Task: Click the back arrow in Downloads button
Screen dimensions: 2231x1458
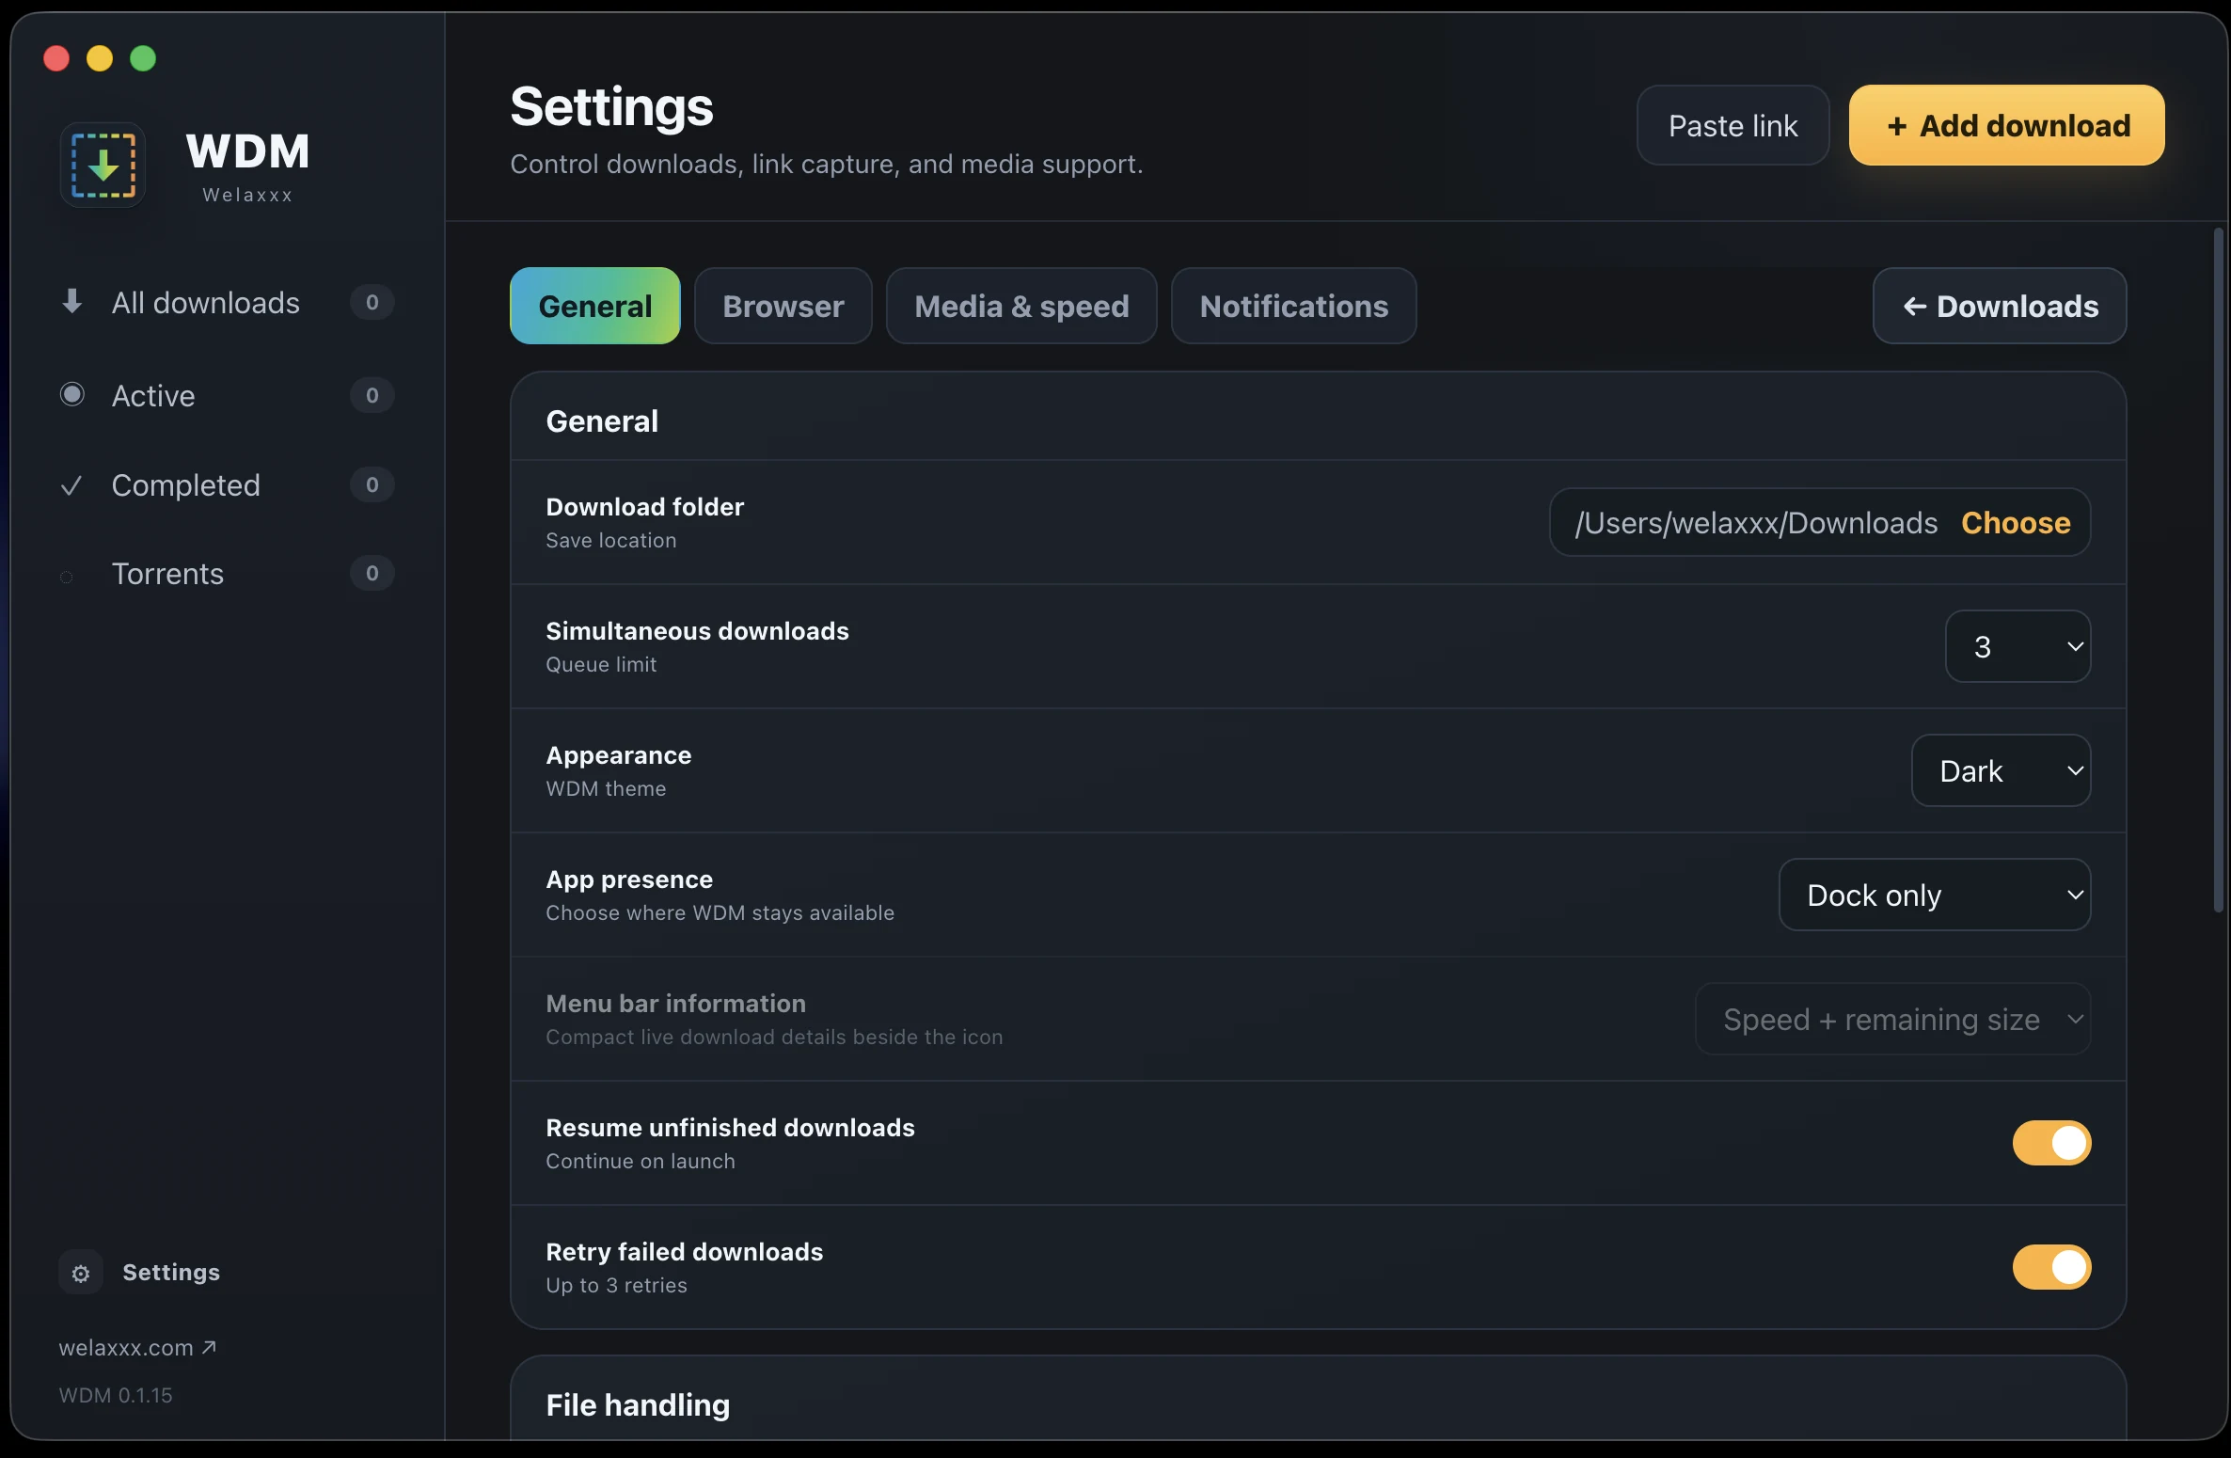Action: pos(1914,307)
